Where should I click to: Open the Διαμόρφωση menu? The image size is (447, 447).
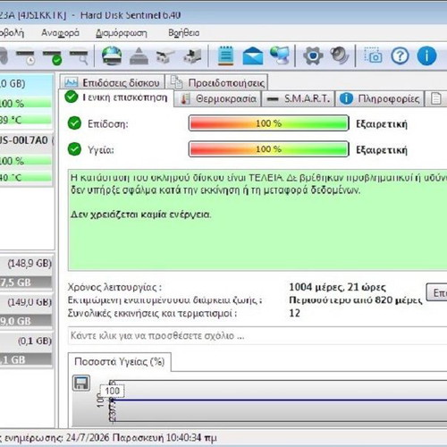click(x=122, y=33)
